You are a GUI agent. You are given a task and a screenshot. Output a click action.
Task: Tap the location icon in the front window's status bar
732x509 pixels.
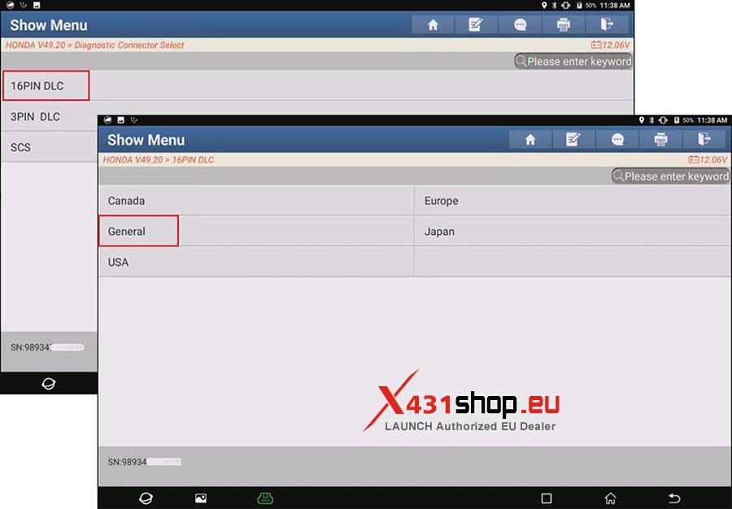tap(642, 120)
